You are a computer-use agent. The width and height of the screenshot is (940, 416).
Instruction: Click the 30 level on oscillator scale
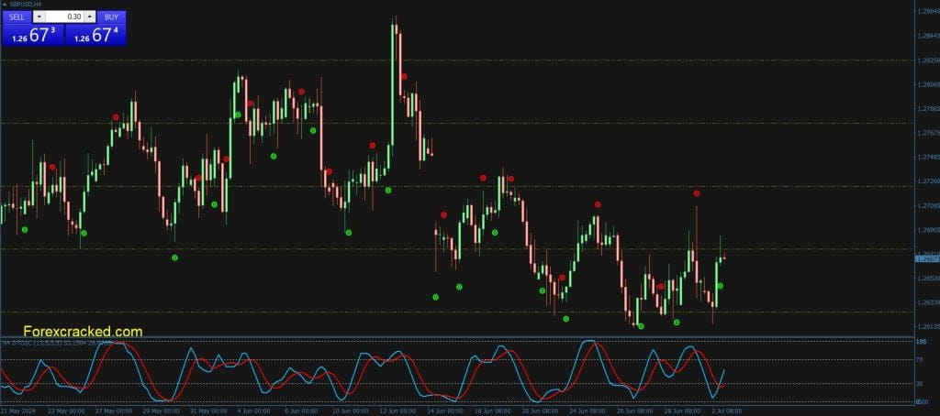click(x=920, y=384)
